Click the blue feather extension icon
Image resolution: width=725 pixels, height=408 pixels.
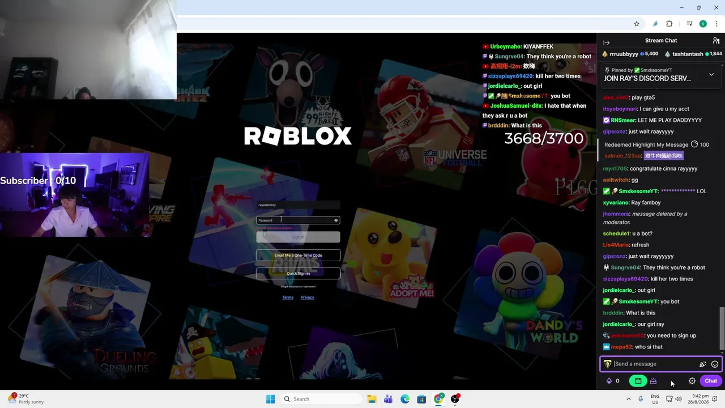[655, 24]
